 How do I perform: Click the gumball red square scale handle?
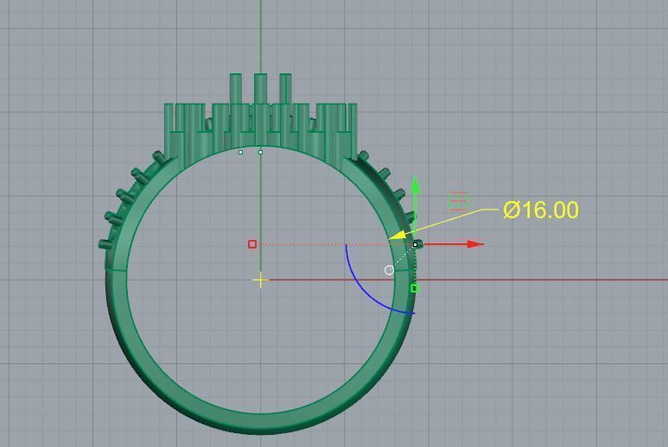pos(252,244)
